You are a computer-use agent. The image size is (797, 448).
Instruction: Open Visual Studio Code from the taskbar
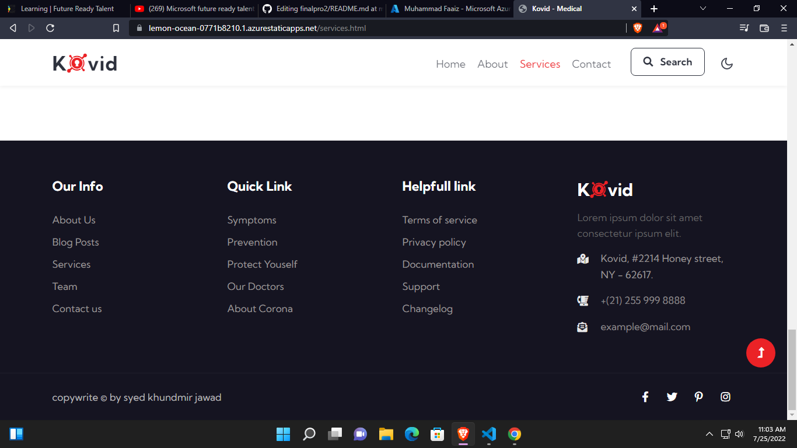[489, 434]
